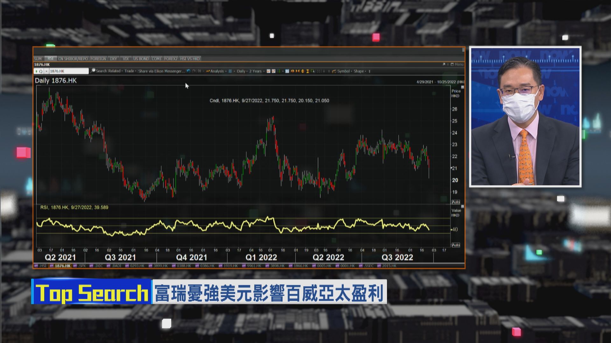Click Share via Eikon Messenger
Image resolution: width=611 pixels, height=343 pixels.
(x=161, y=71)
